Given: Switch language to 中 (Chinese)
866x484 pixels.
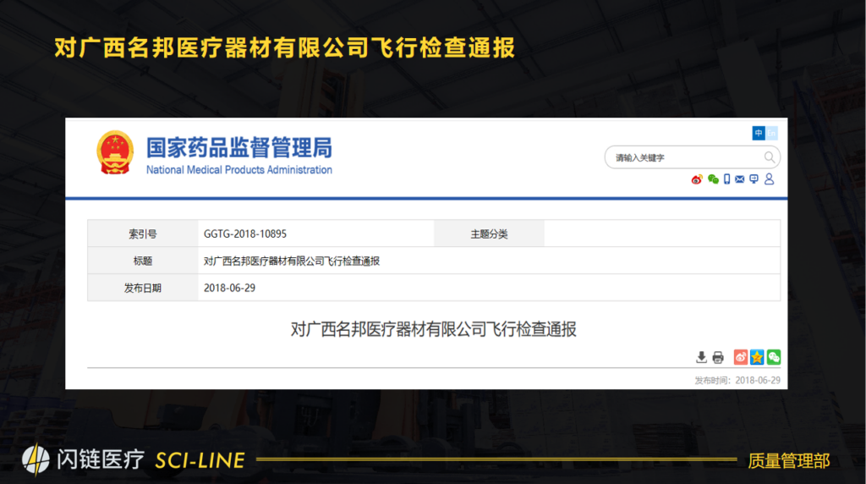Looking at the screenshot, I should (759, 133).
